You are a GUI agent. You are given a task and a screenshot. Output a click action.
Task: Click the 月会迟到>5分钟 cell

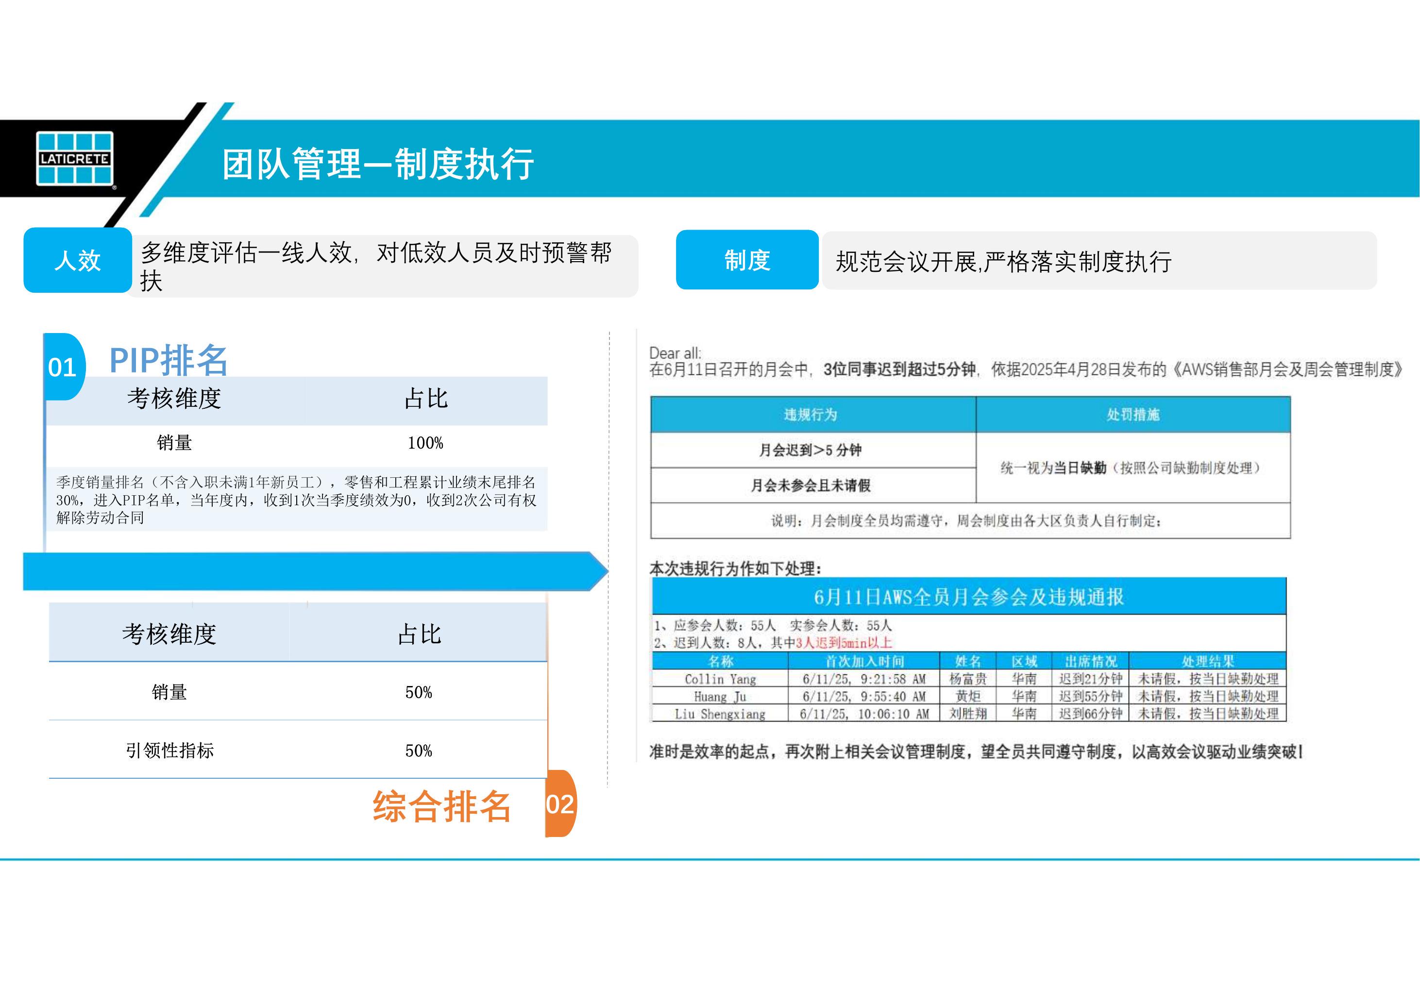pos(811,450)
